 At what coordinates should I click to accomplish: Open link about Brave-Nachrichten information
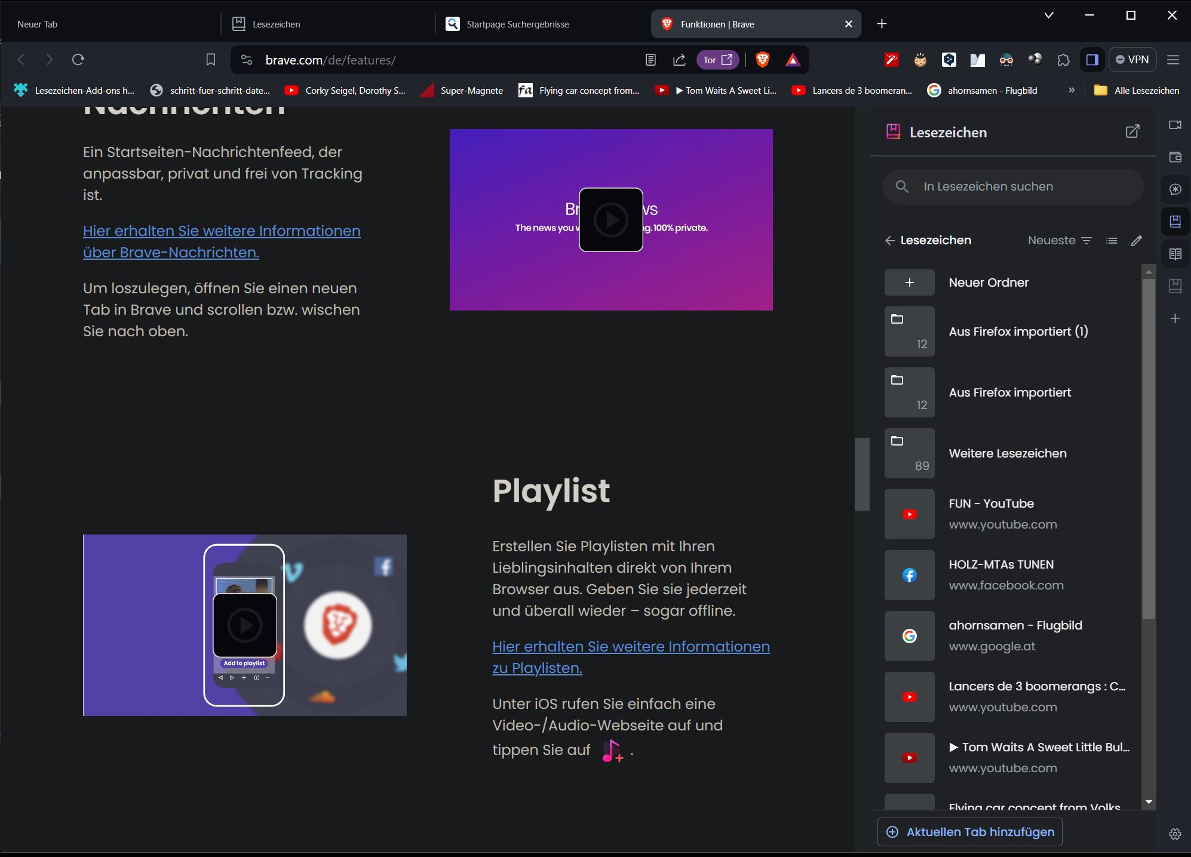tap(222, 241)
